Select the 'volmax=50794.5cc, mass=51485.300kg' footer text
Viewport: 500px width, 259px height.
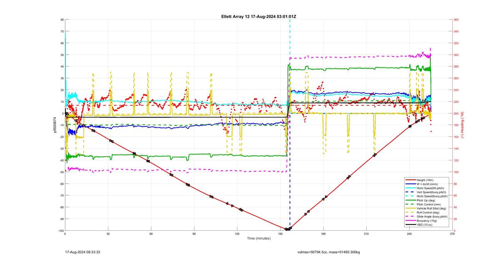[329, 252]
